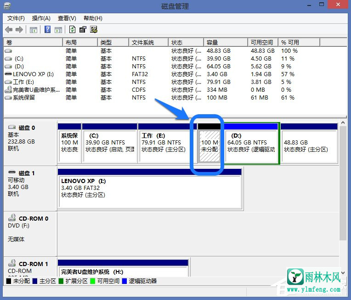Minimize the 磁盘管理 window

[309, 5]
